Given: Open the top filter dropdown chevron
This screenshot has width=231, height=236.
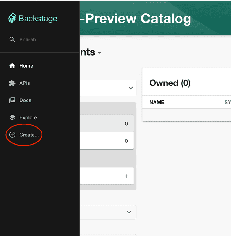Looking at the screenshot, I should pyautogui.click(x=131, y=88).
